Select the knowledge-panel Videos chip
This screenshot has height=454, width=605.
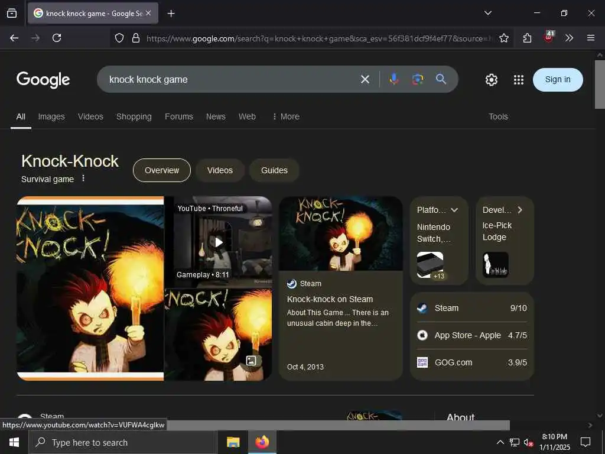(x=220, y=170)
